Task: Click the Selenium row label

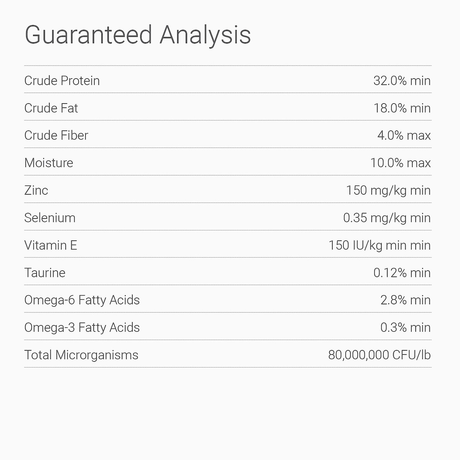Action: coord(50,218)
